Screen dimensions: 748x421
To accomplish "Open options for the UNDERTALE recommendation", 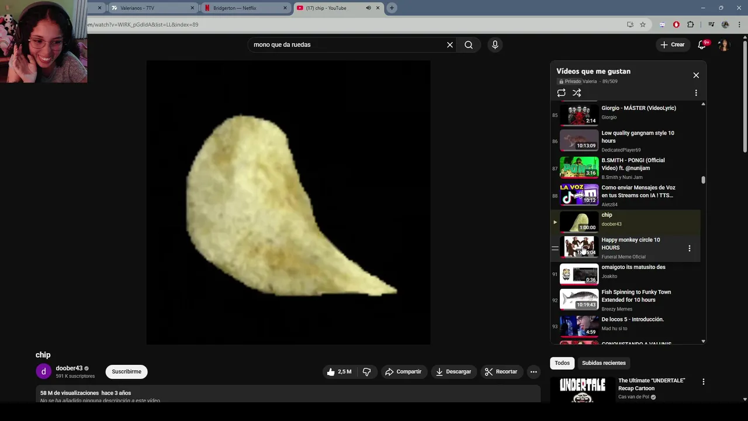I will (704, 382).
